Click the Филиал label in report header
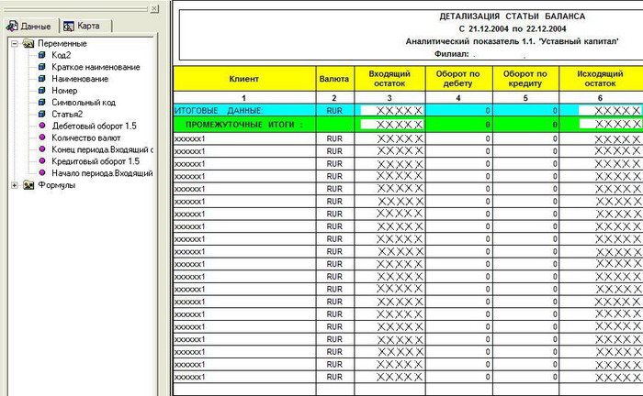643x396 pixels. click(452, 53)
